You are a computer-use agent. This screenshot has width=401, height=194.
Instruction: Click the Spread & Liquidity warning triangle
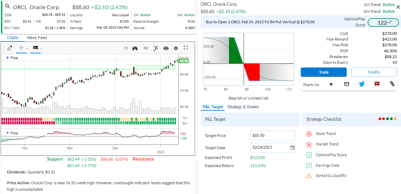(309, 176)
